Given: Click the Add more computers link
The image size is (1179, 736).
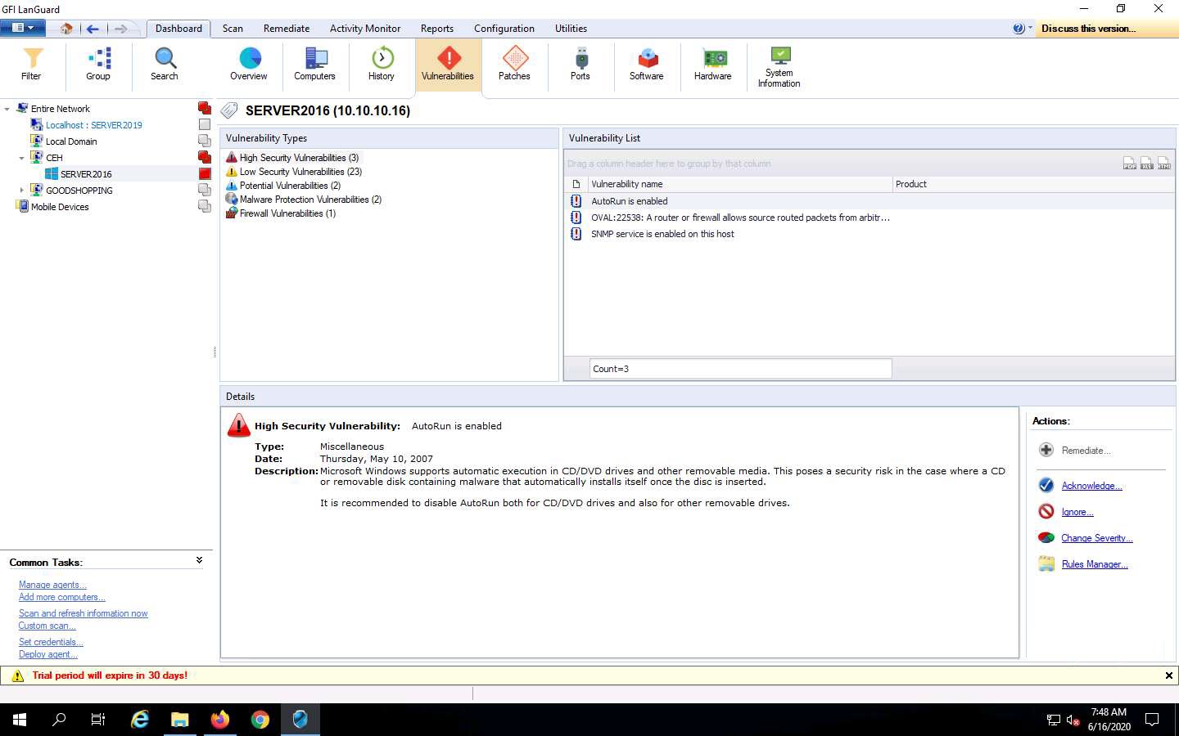Looking at the screenshot, I should click(62, 597).
